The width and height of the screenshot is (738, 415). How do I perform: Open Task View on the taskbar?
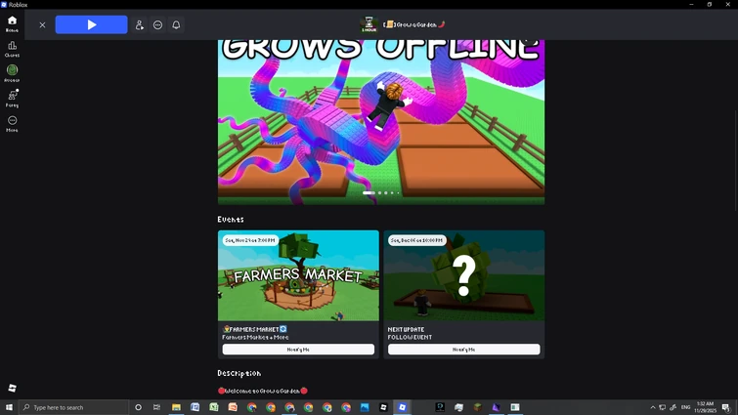[156, 407]
